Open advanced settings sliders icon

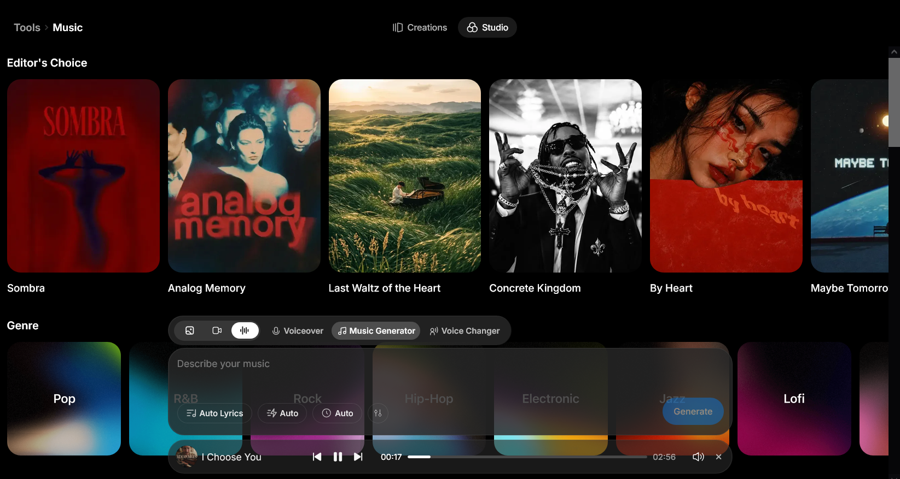pyautogui.click(x=378, y=413)
